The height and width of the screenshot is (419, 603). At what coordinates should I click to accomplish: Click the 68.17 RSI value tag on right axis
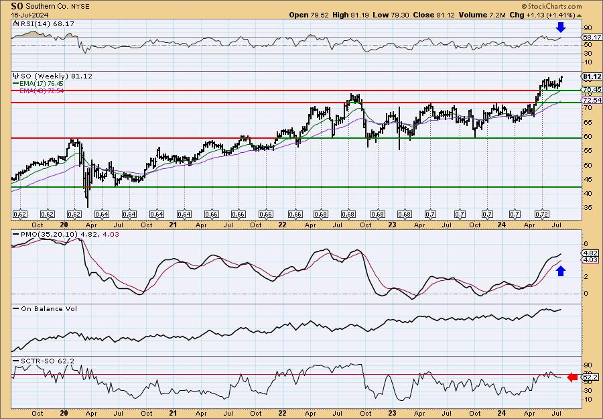pyautogui.click(x=592, y=38)
